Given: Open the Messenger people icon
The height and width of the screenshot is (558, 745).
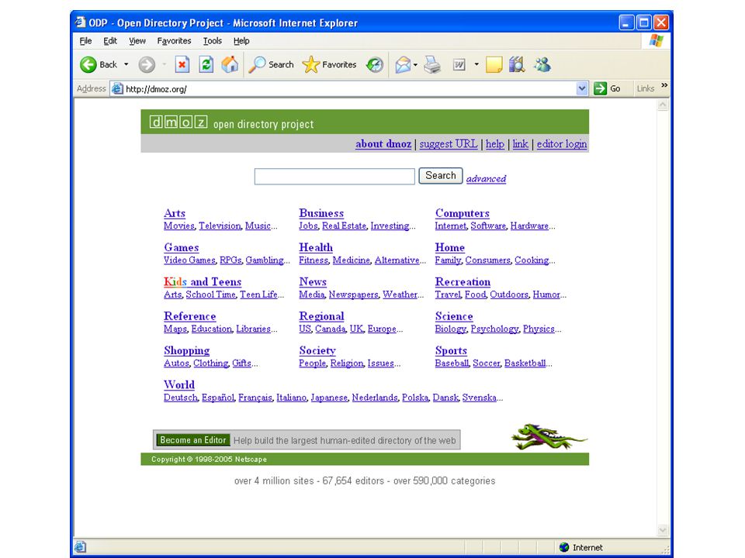Looking at the screenshot, I should pyautogui.click(x=542, y=64).
